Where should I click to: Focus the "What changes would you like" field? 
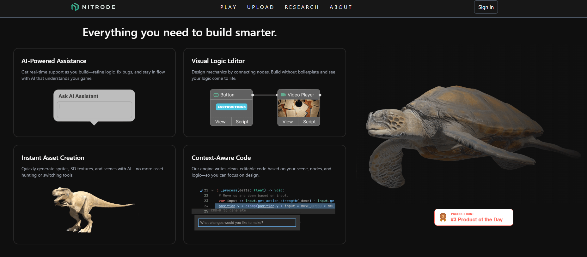(247, 223)
